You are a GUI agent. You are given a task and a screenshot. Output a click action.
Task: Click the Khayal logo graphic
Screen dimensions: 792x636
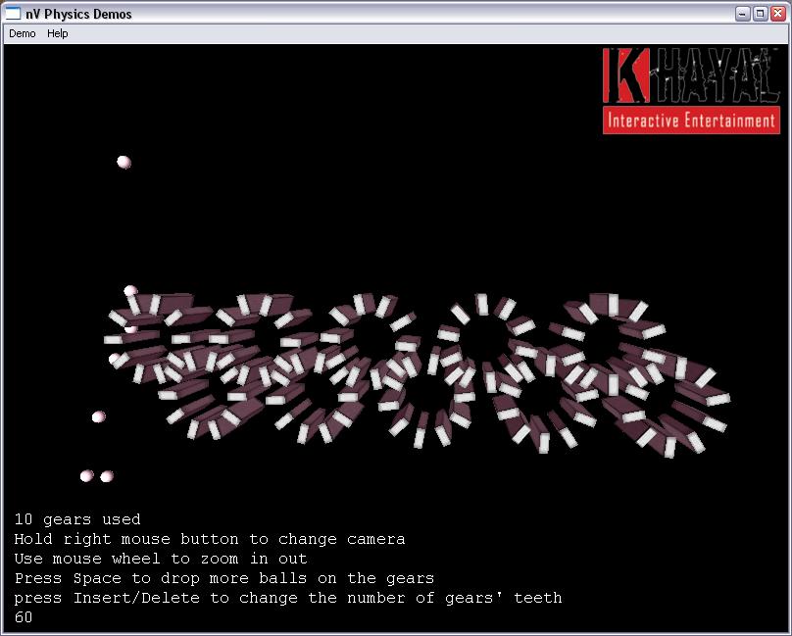690,76
